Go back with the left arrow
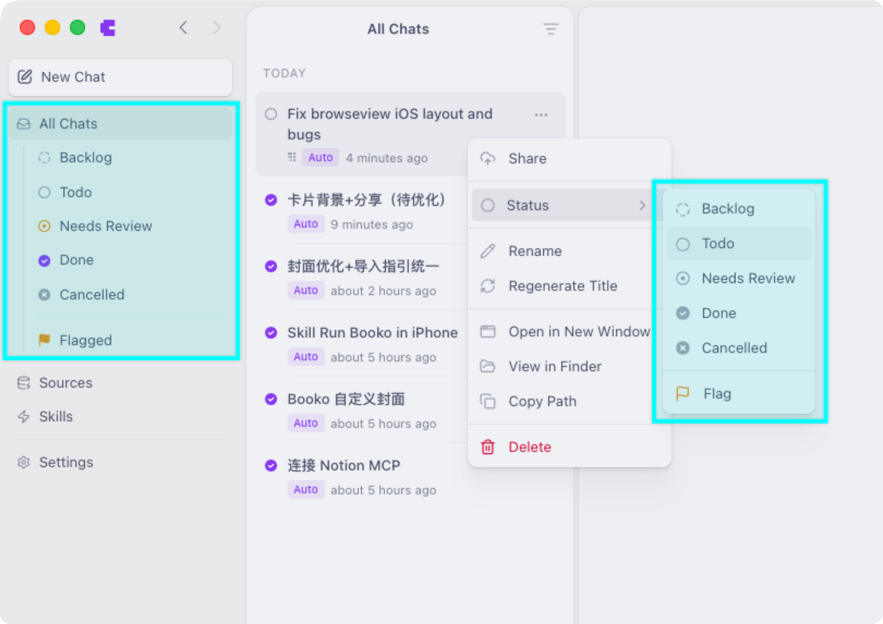This screenshot has height=624, width=883. [184, 28]
